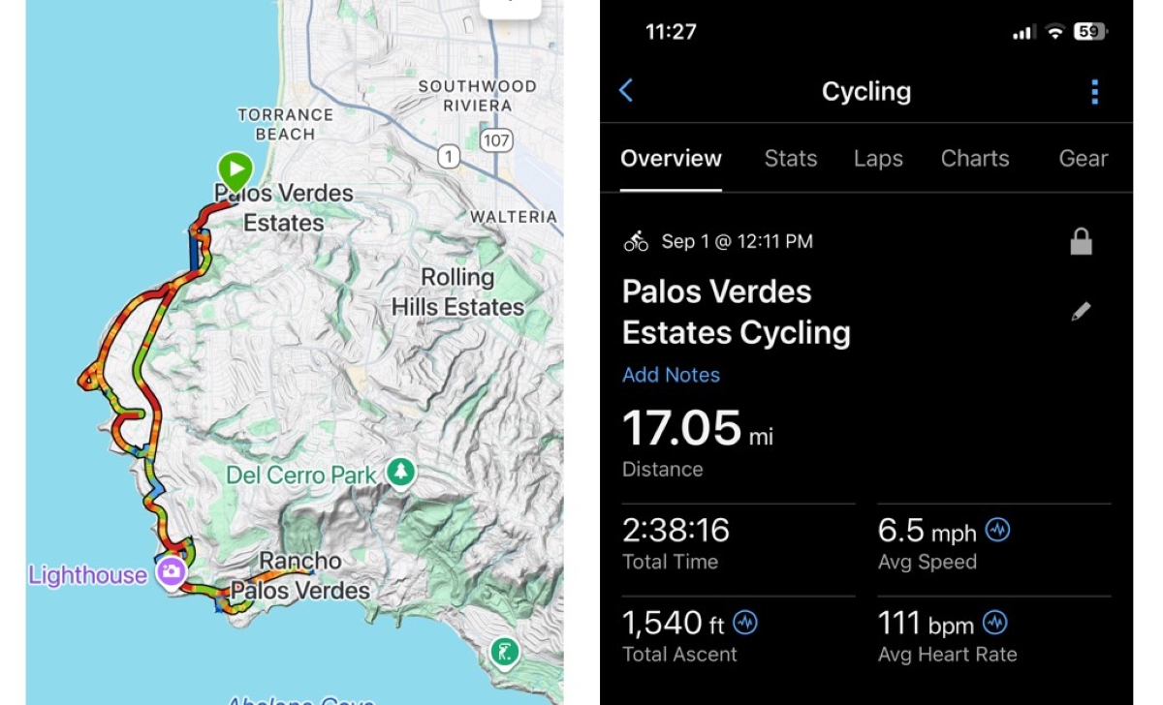Open the three-dot more options menu
This screenshot has width=1163, height=705.
[x=1094, y=92]
